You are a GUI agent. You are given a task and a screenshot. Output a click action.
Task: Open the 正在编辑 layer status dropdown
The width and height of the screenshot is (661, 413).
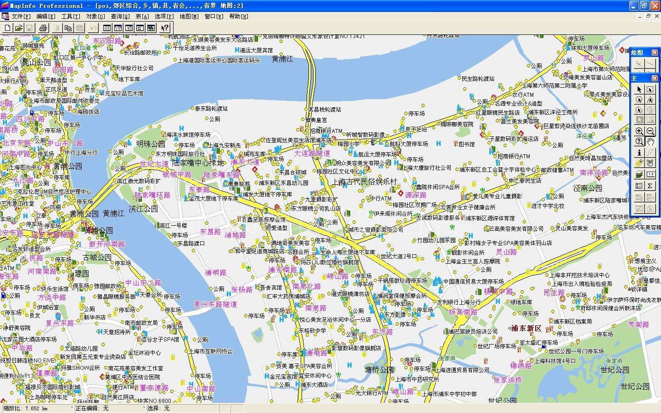coord(110,408)
